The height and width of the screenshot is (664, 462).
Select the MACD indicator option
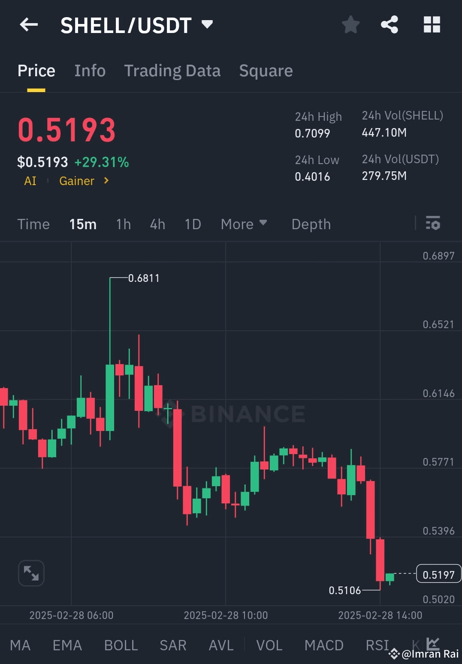pyautogui.click(x=324, y=645)
